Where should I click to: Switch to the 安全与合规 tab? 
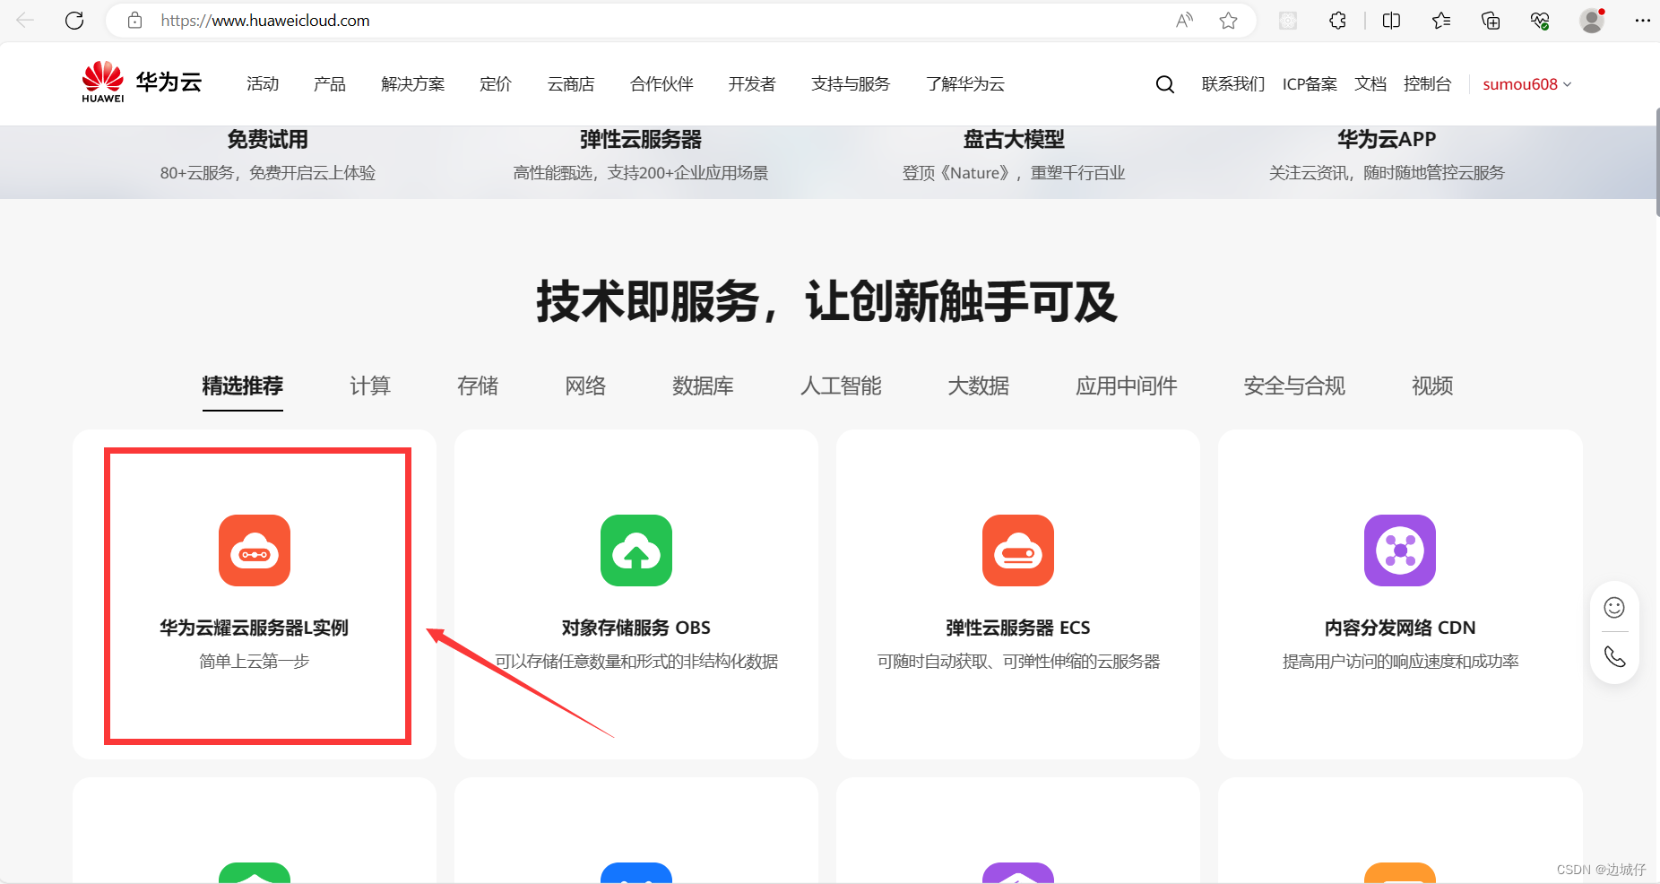point(1294,386)
